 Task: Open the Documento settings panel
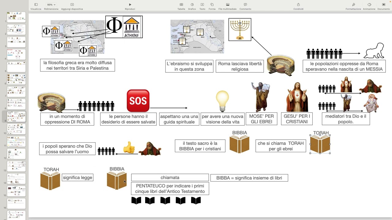click(383, 5)
